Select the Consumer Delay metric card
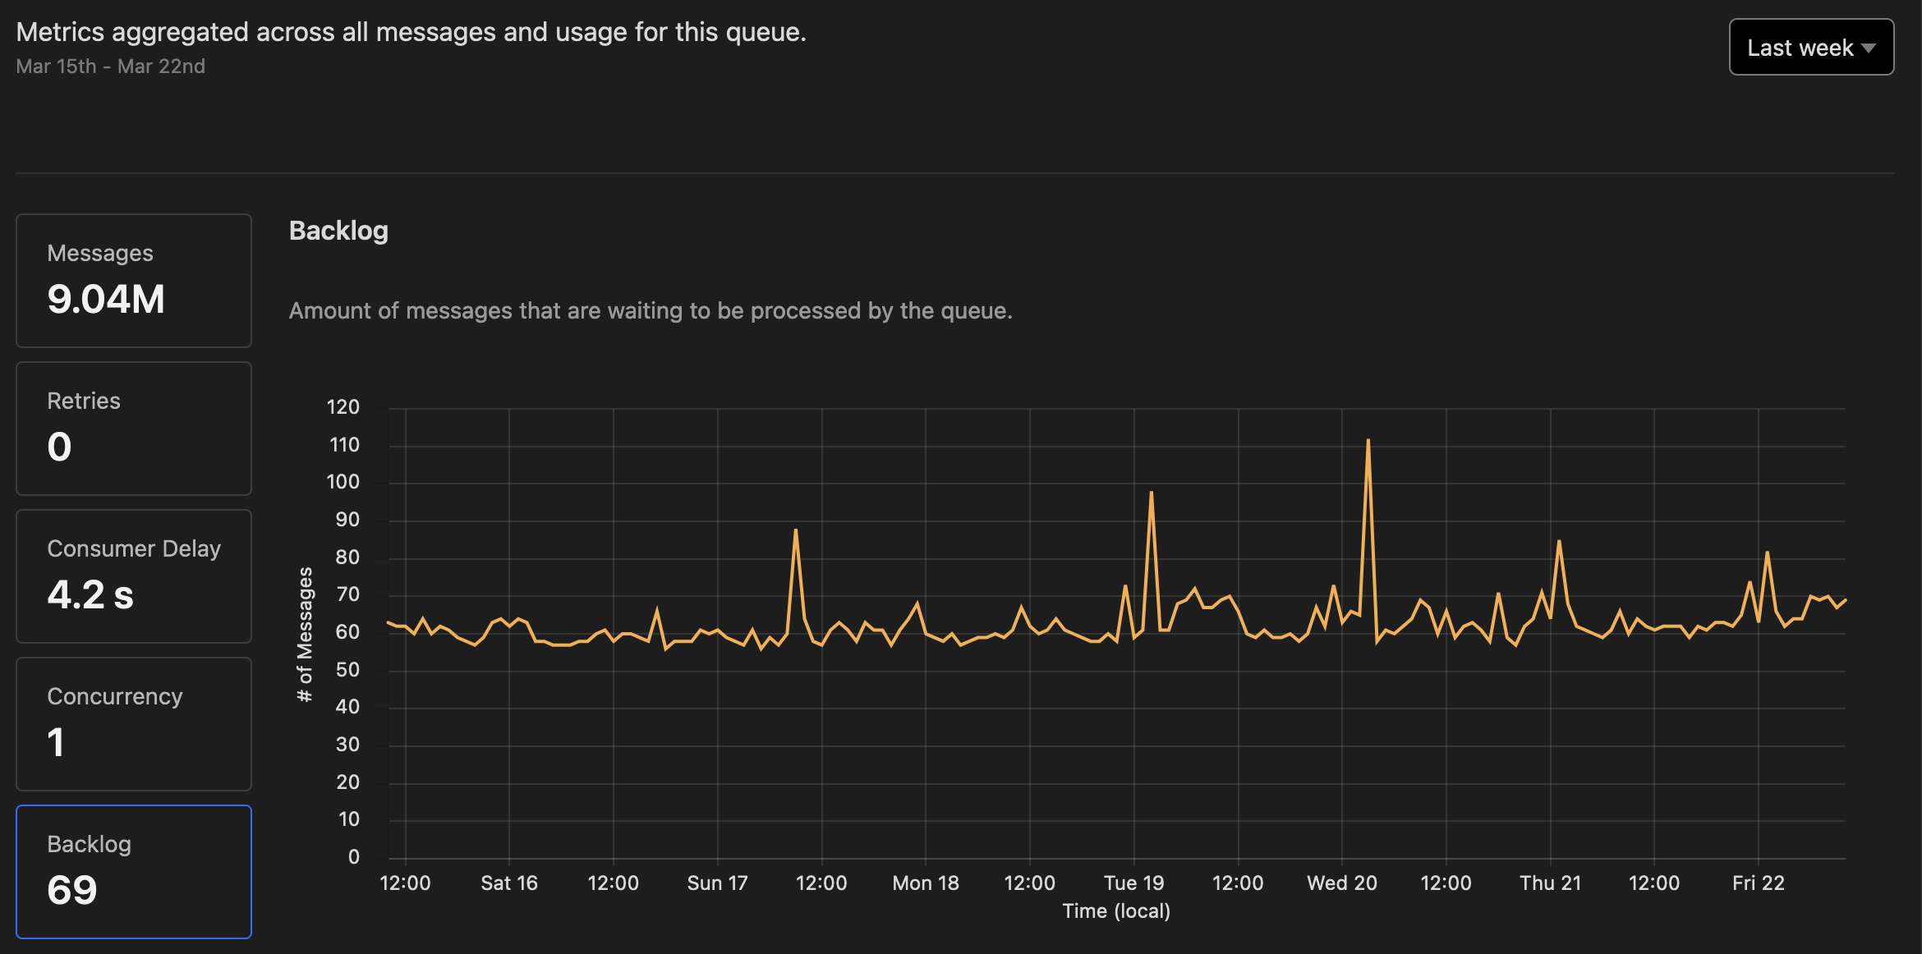The height and width of the screenshot is (954, 1922). pos(133,576)
